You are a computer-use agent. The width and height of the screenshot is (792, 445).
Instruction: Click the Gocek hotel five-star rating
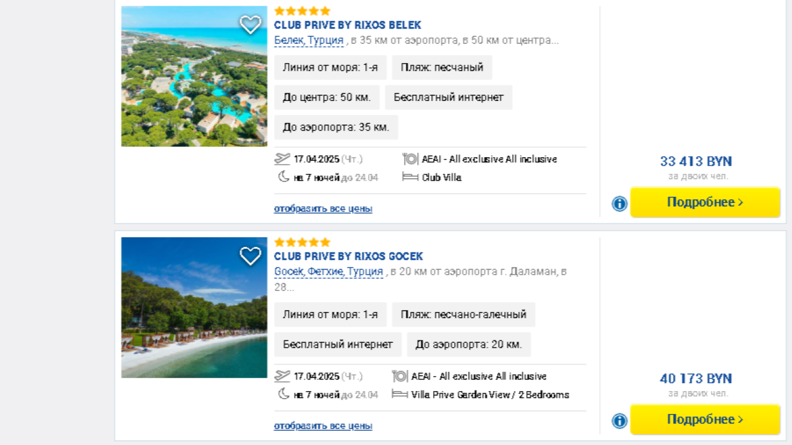(x=302, y=242)
